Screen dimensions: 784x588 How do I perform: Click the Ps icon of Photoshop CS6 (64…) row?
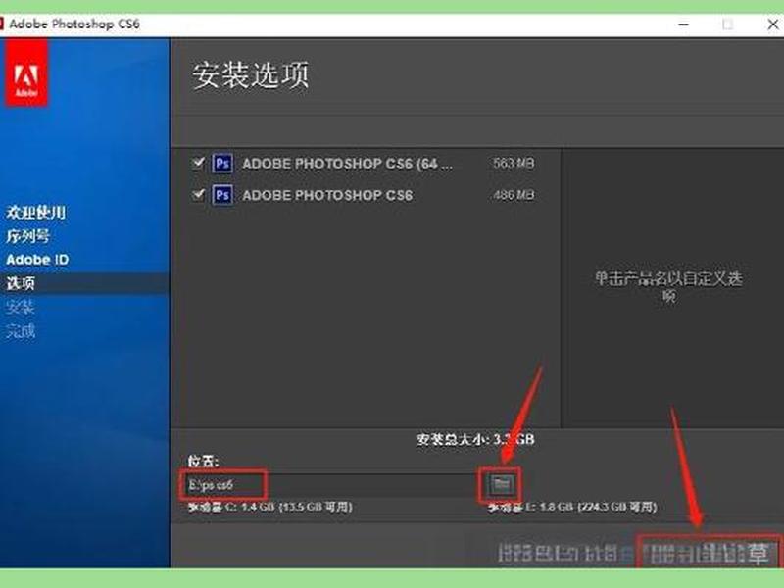pyautogui.click(x=222, y=163)
